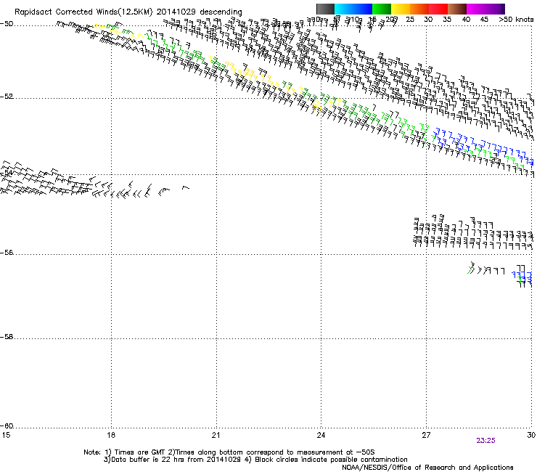This screenshot has width=537, height=472.
Task: Click the longitude label 18
Action: coord(111,435)
